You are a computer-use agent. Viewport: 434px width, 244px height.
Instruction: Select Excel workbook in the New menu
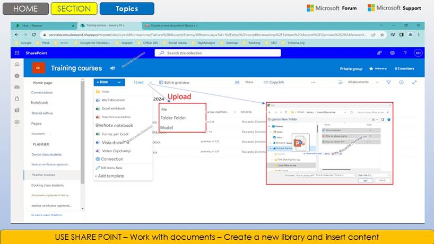tap(113, 108)
